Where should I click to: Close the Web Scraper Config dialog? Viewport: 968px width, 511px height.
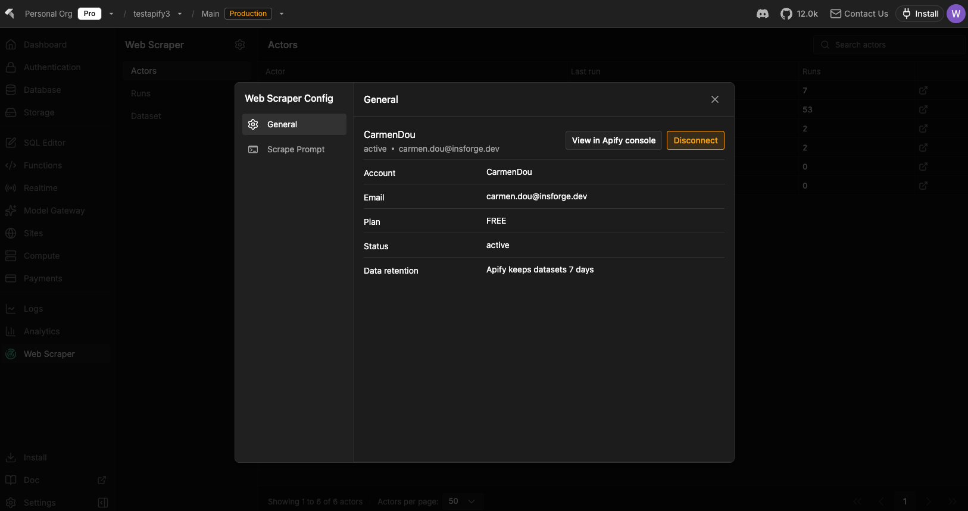(715, 99)
